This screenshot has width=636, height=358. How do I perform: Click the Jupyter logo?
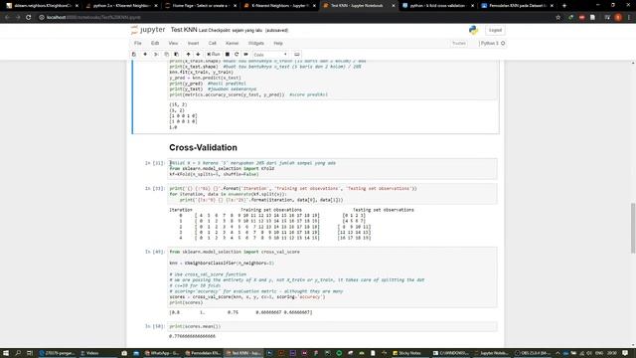[x=148, y=30]
